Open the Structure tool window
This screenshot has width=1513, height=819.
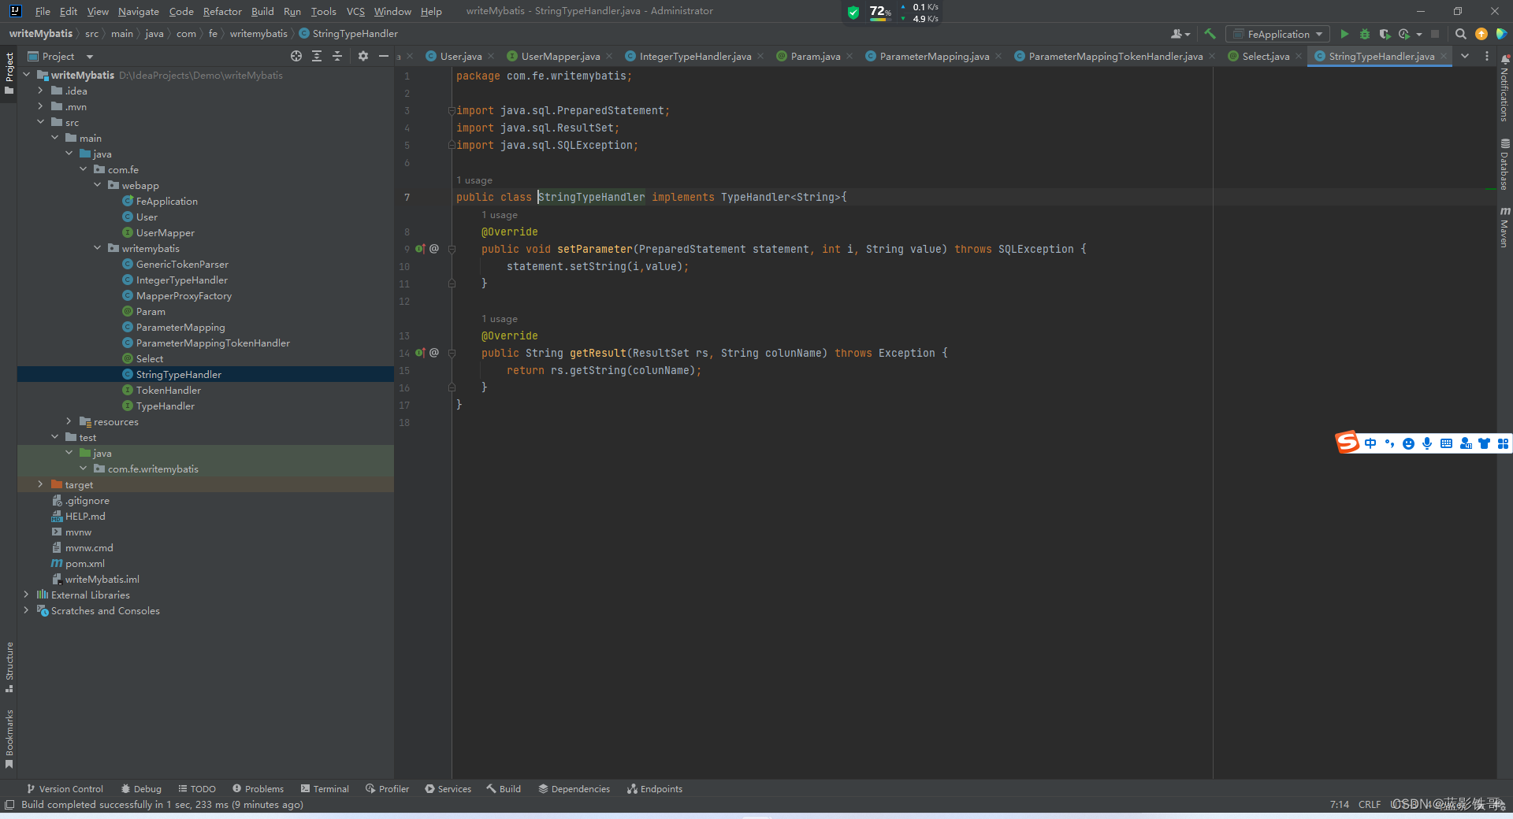coord(9,667)
